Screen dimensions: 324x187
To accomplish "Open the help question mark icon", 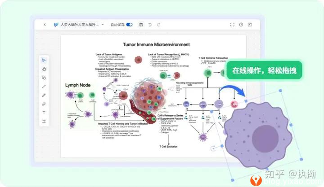I will click(x=241, y=25).
